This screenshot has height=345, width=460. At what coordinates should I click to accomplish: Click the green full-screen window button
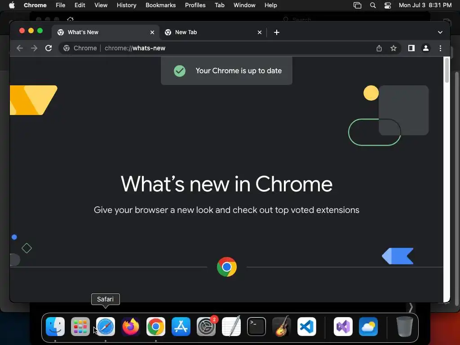coord(40,31)
